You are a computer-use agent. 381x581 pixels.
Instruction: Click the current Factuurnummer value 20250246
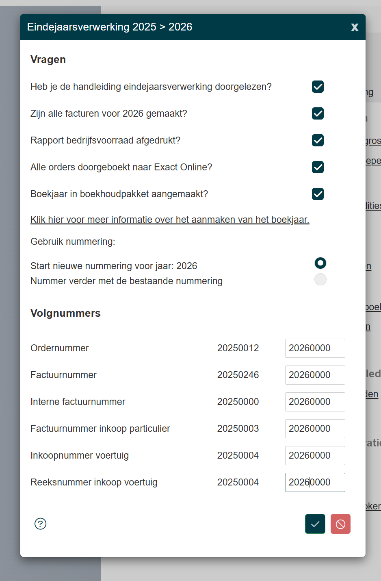pyautogui.click(x=238, y=375)
